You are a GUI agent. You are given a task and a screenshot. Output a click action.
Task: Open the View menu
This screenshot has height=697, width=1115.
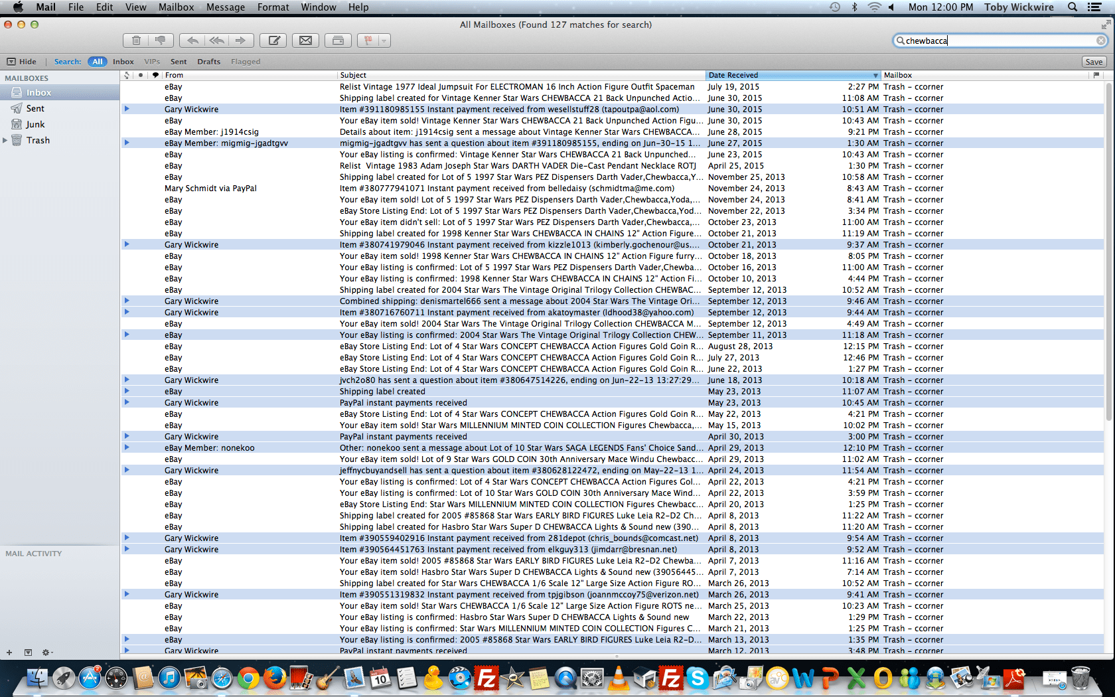(135, 7)
